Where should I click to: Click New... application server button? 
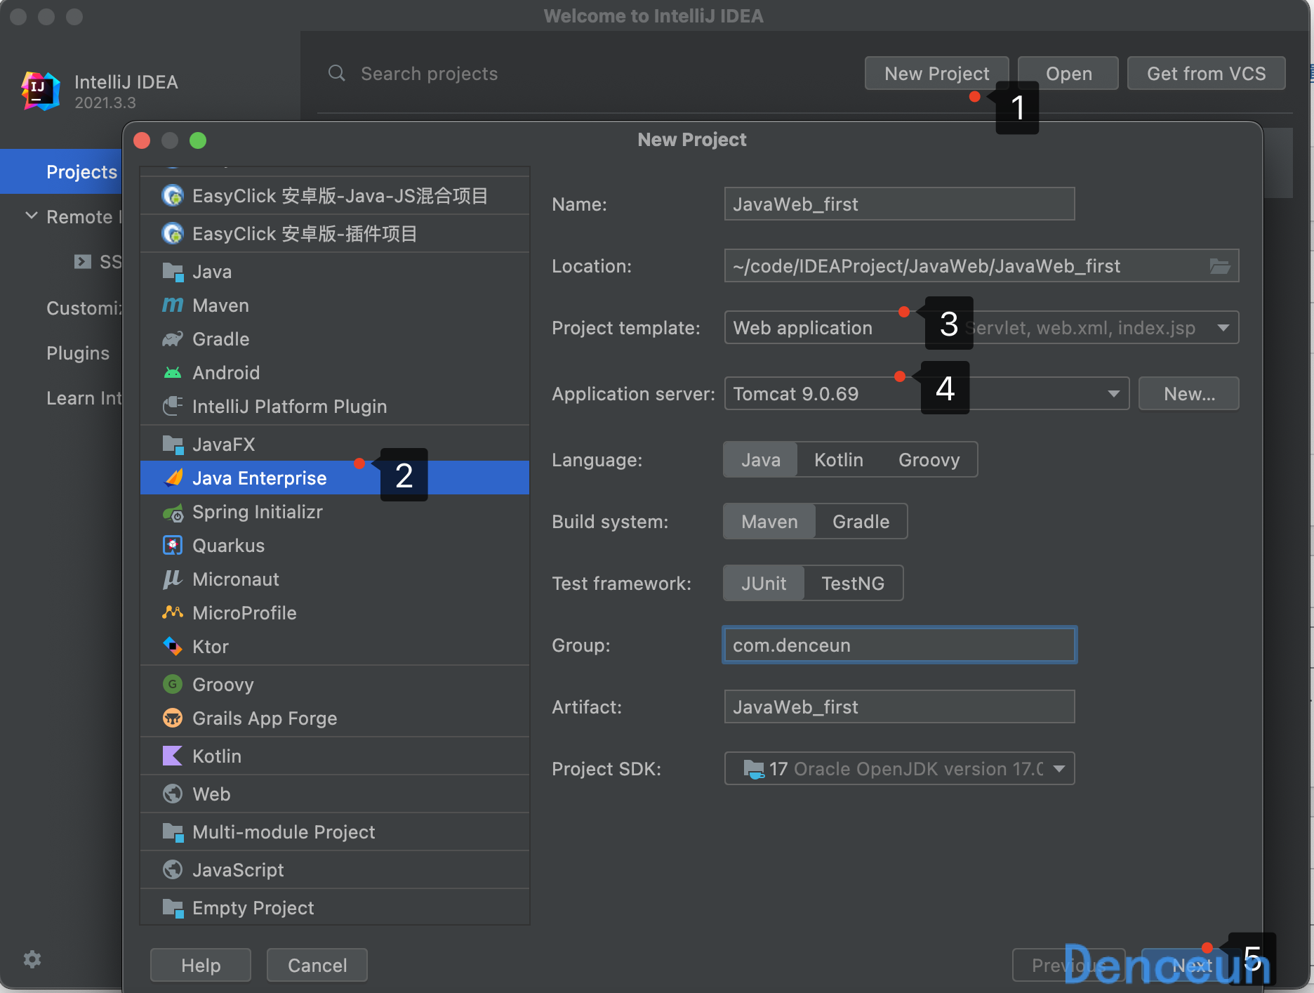pos(1189,394)
